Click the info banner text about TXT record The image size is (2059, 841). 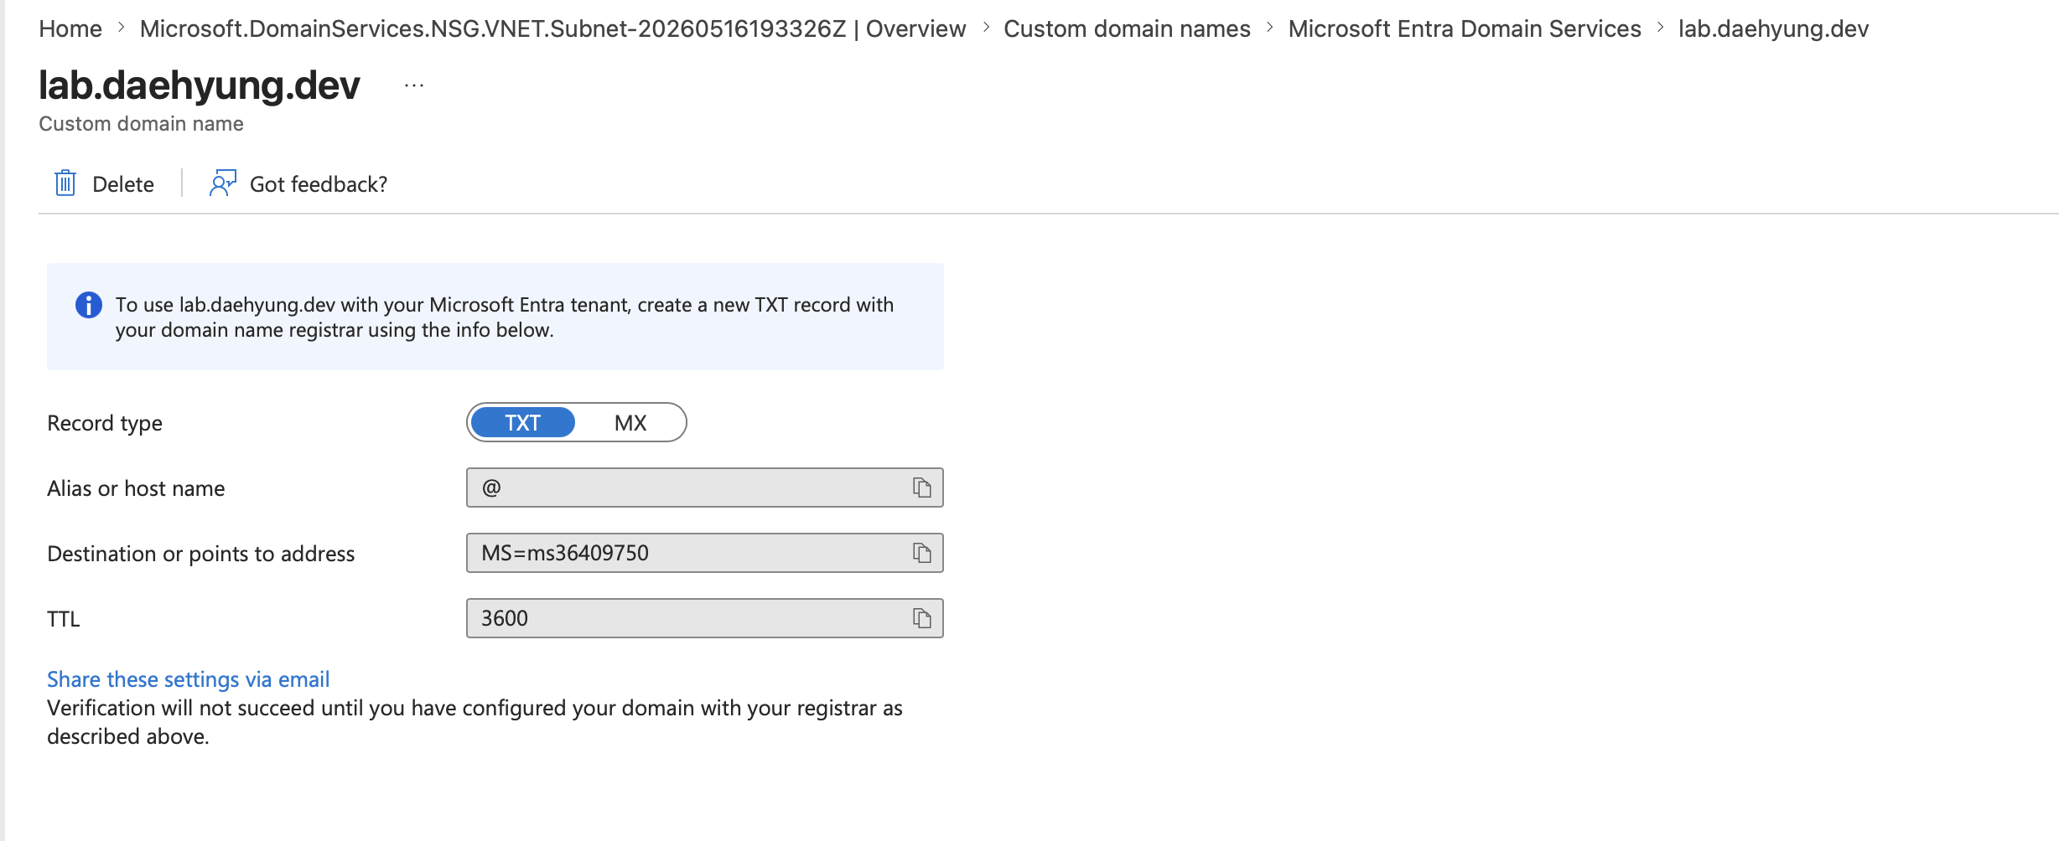[505, 317]
